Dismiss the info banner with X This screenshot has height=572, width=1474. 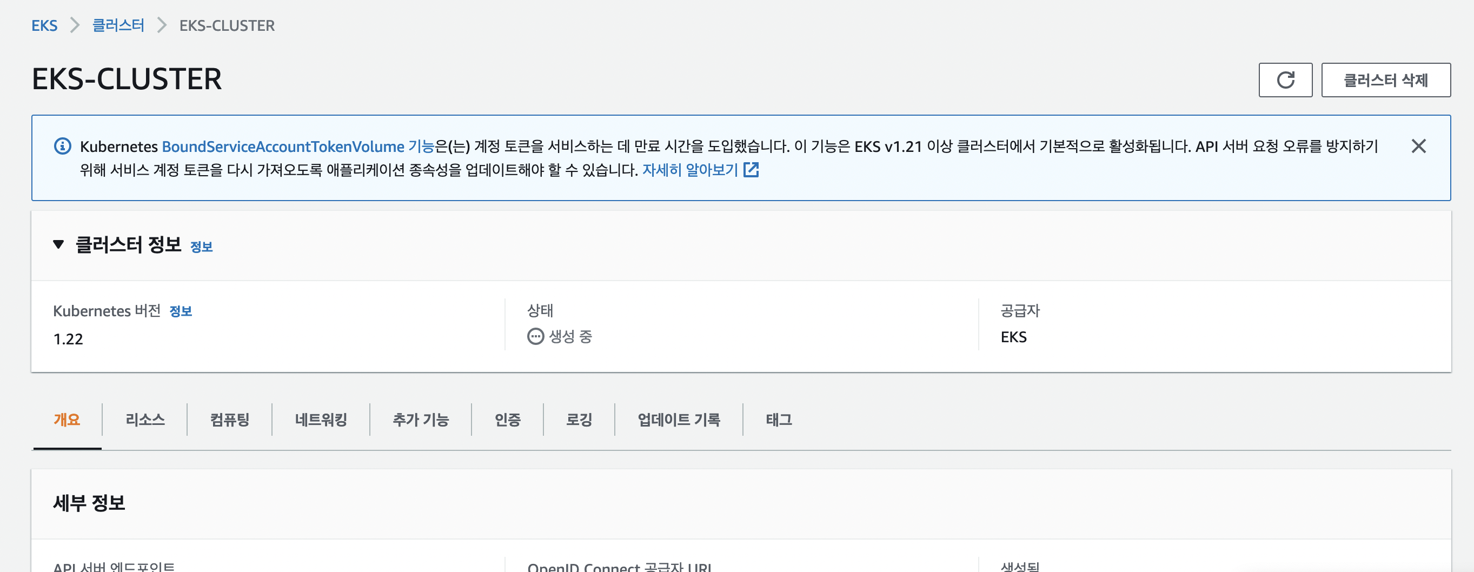point(1418,147)
